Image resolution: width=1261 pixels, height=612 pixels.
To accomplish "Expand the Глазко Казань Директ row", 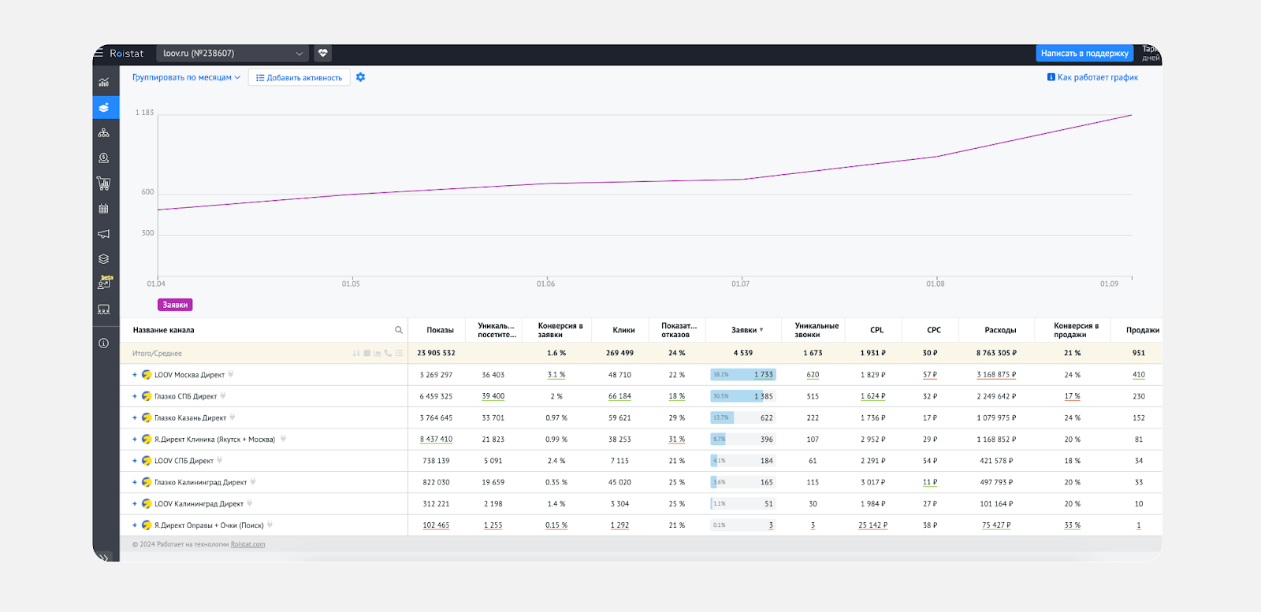I will [x=135, y=418].
